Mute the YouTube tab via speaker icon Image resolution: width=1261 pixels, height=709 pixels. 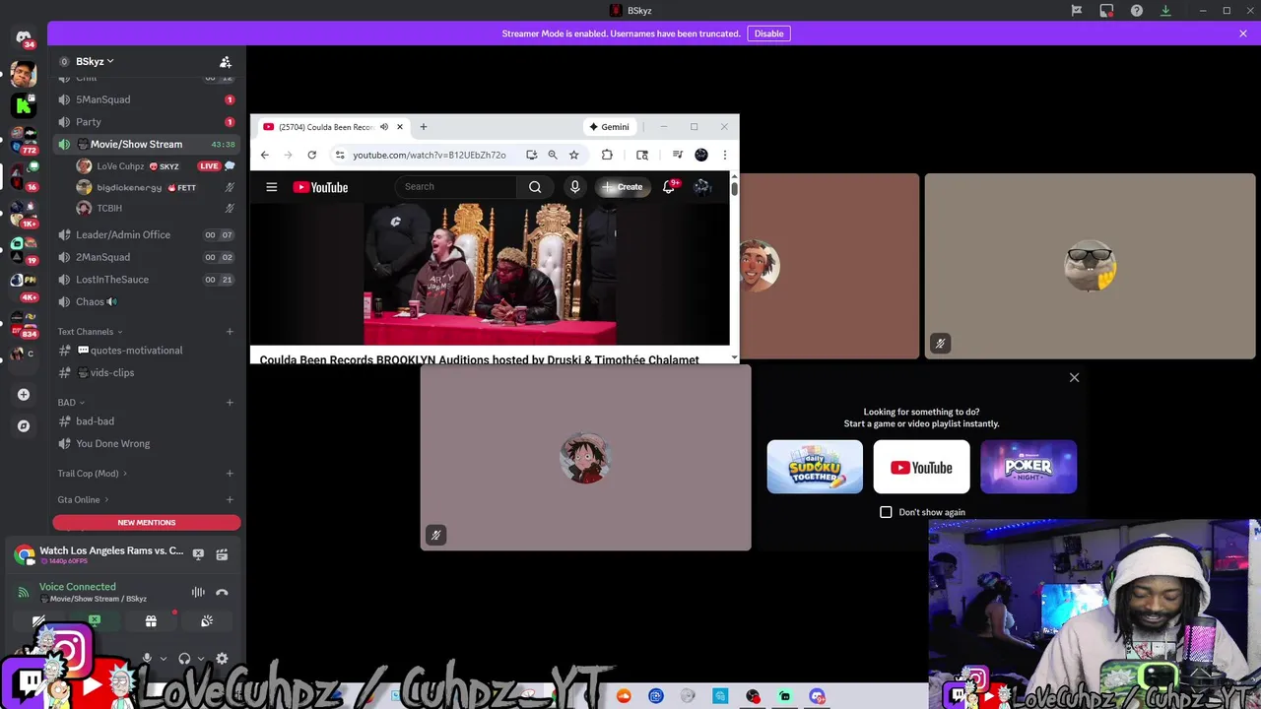pyautogui.click(x=384, y=127)
